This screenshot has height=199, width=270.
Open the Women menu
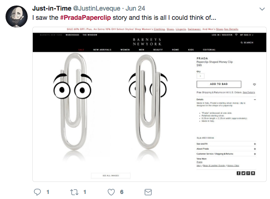[125, 50]
